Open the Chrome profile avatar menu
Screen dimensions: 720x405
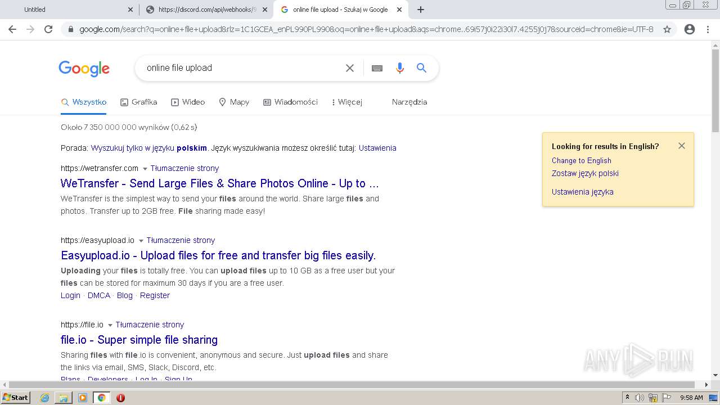(x=690, y=29)
